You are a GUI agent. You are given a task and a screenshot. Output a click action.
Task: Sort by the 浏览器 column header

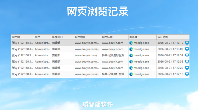(142, 37)
